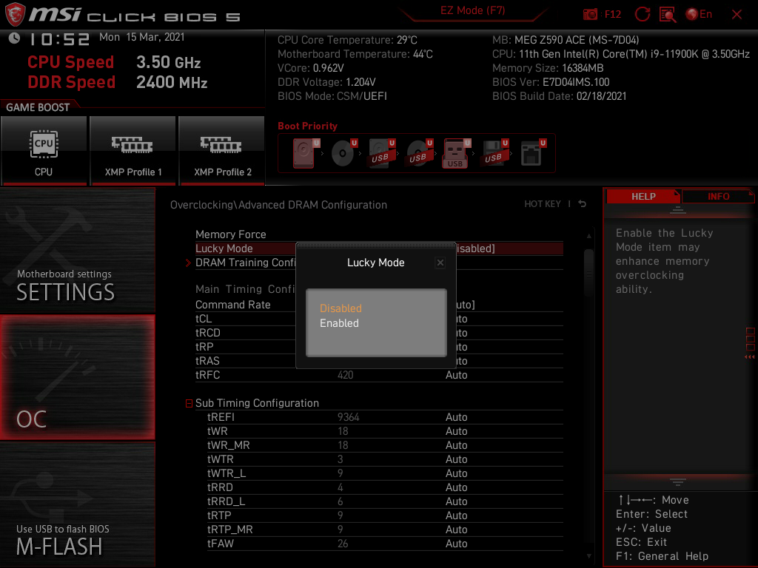Select the tRAS timing row
This screenshot has width=758, height=568.
(207, 361)
